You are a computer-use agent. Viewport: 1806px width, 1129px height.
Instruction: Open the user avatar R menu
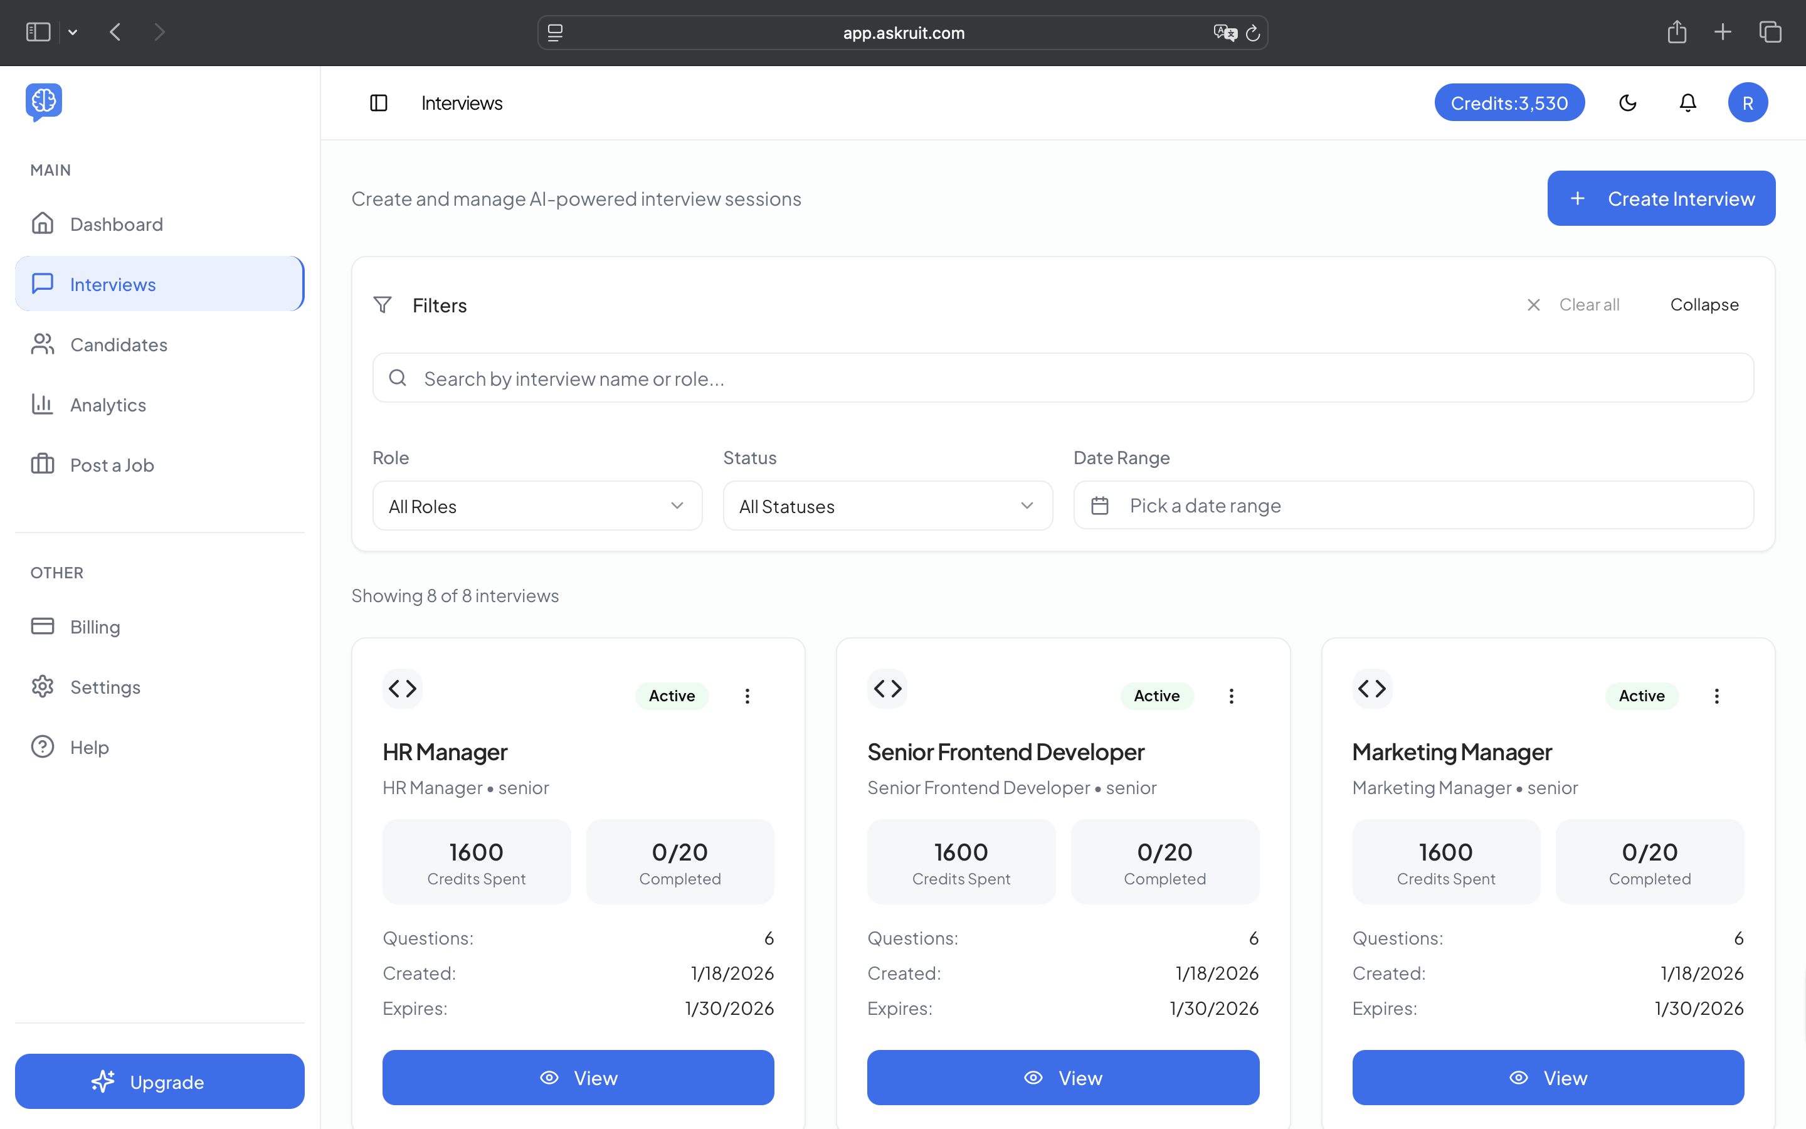pyautogui.click(x=1747, y=103)
